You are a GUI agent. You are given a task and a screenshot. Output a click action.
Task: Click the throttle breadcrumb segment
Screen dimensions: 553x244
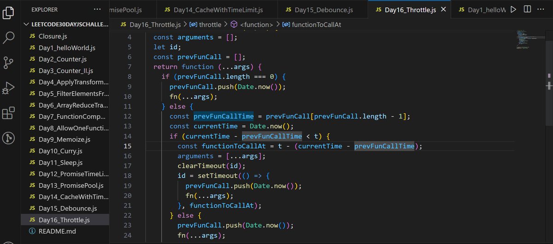(x=206, y=25)
